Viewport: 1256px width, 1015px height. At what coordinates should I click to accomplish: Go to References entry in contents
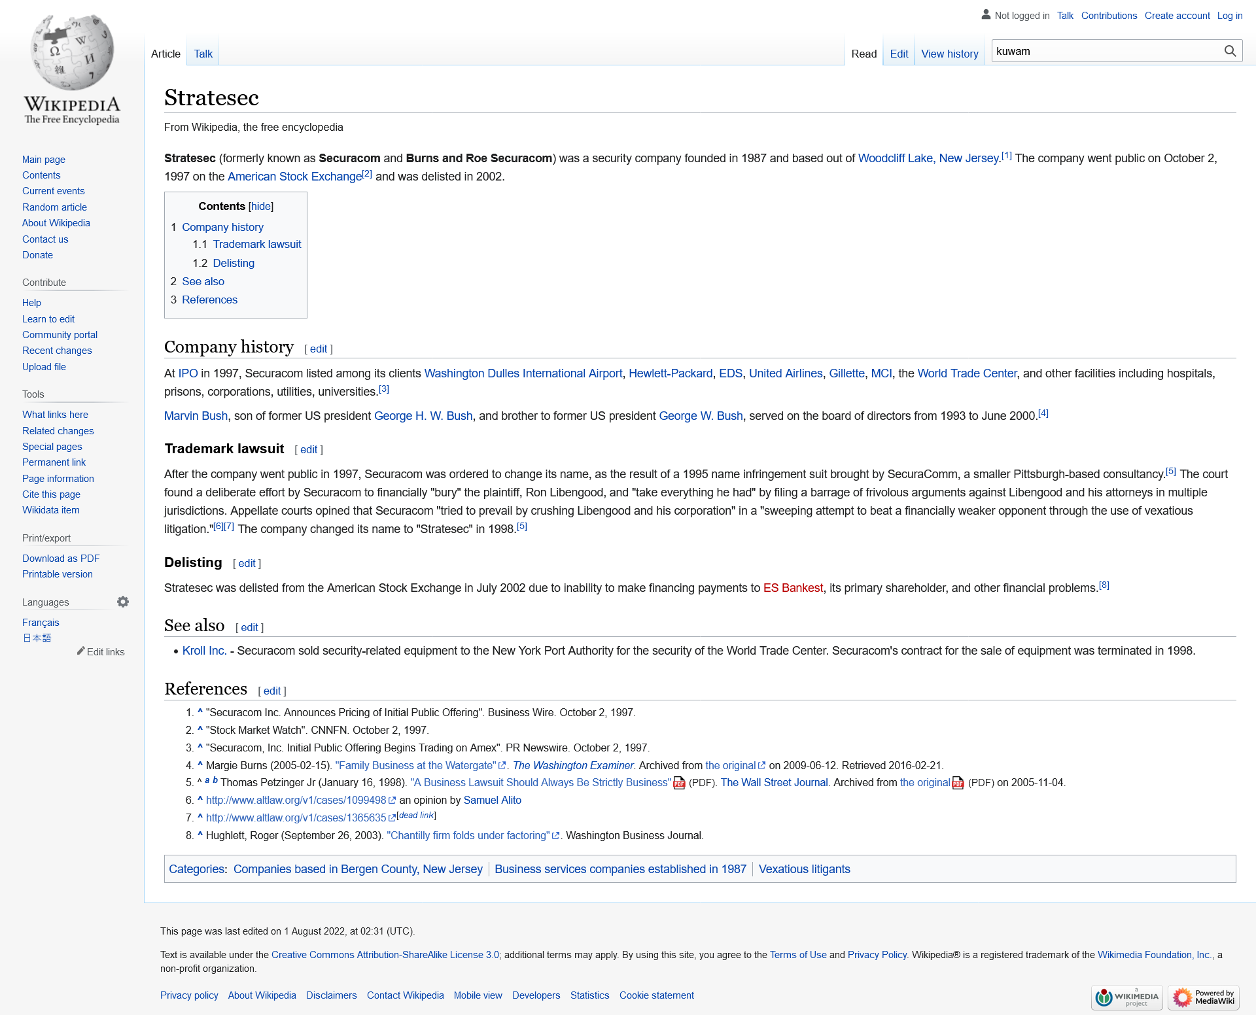tap(209, 300)
